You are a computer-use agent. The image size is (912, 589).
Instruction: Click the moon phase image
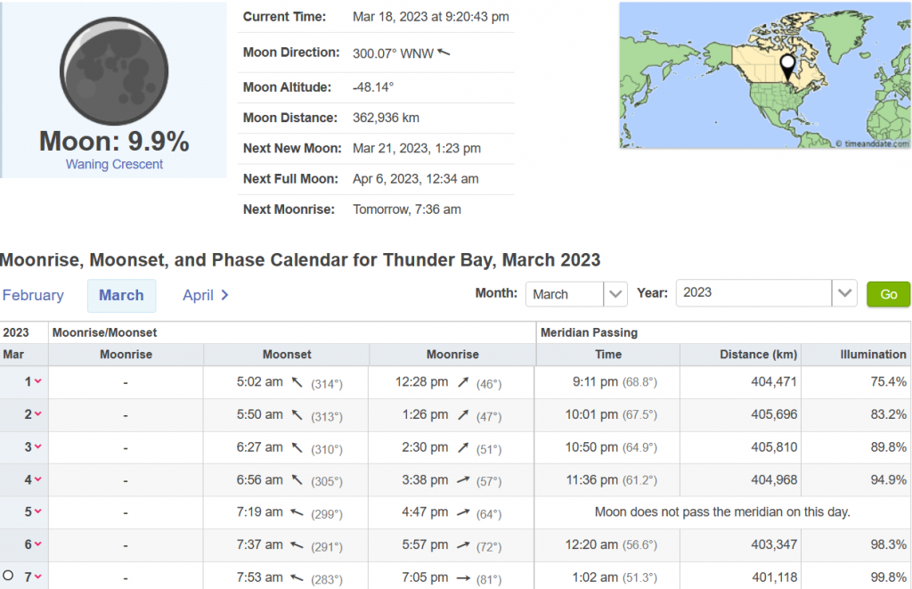click(113, 70)
